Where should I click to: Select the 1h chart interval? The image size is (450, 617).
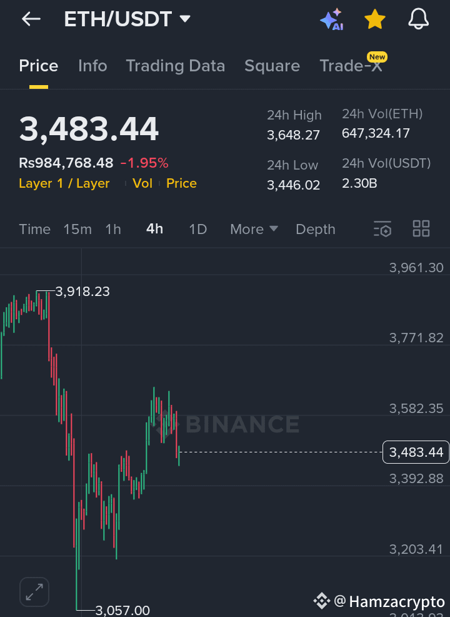pos(112,229)
